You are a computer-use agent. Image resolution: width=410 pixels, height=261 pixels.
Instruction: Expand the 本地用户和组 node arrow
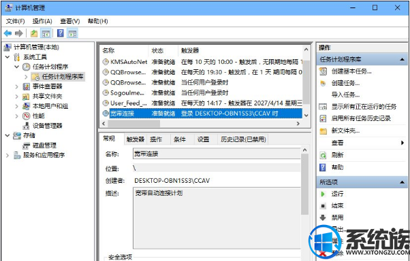pos(17,106)
